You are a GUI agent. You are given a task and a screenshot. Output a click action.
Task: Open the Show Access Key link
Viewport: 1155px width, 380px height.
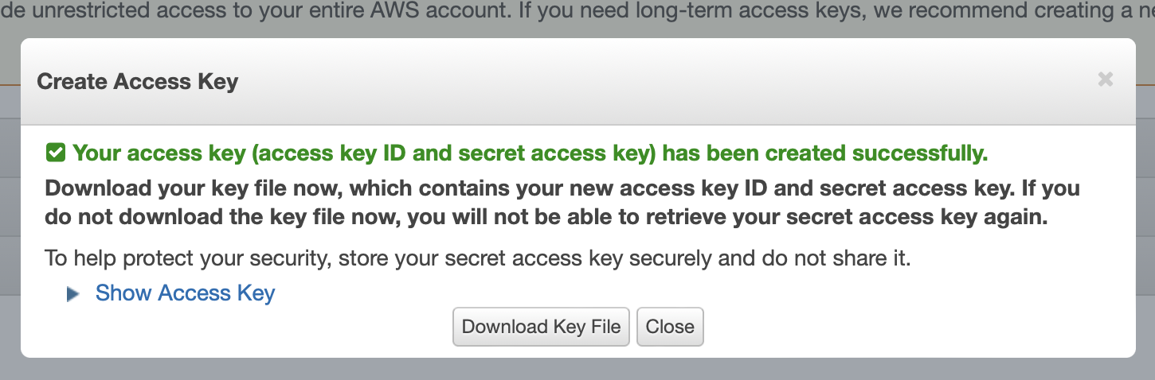[x=185, y=293]
